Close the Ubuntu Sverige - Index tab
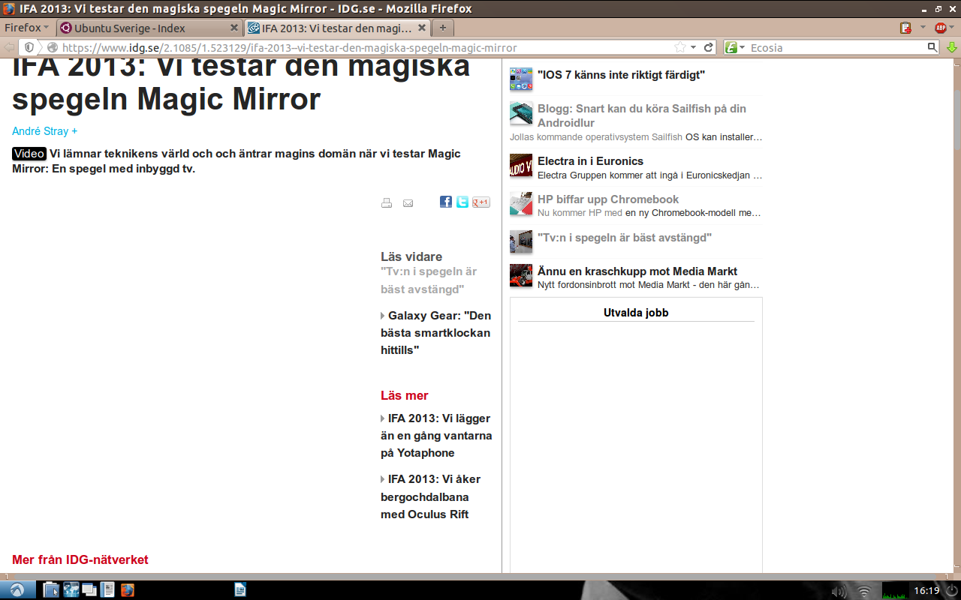 point(233,28)
